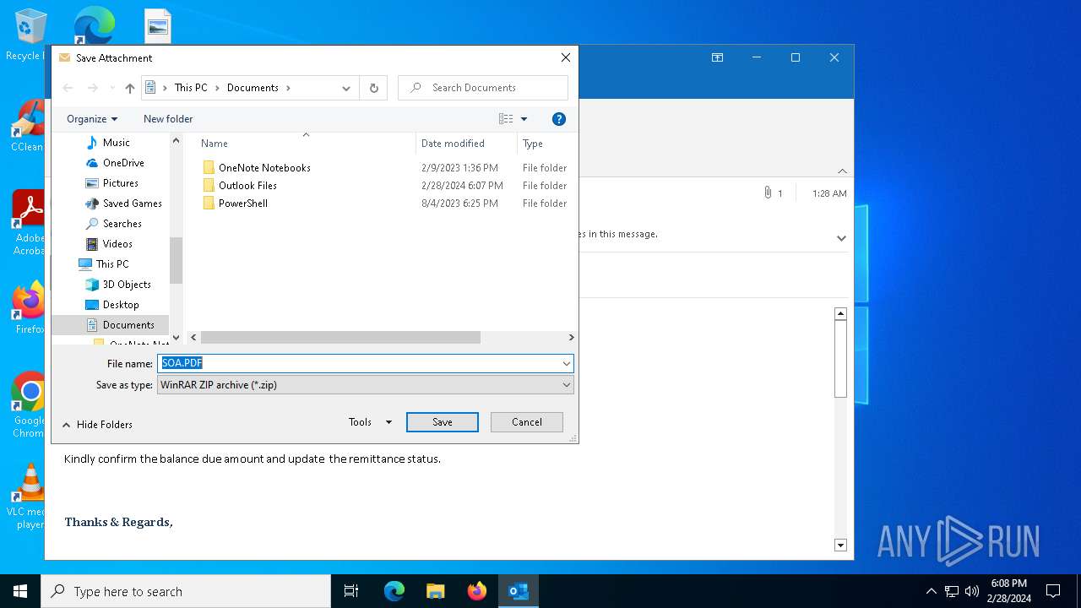Refresh the Documents folder view
This screenshot has width=1081, height=608.
373,88
